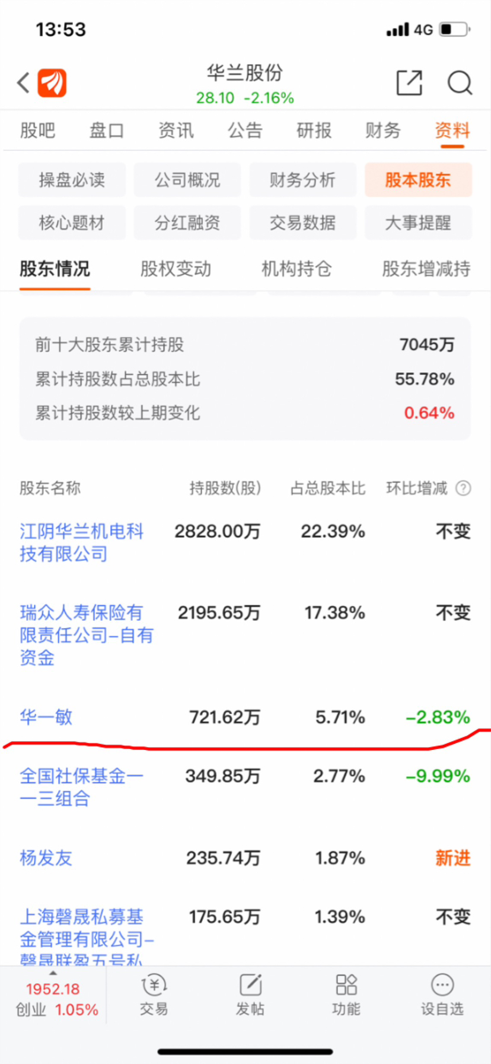The image size is (491, 1064).
Task: Expand the 创业 index ticker arrow
Action: tap(53, 973)
